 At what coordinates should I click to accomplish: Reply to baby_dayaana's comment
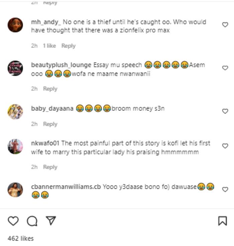pyautogui.click(x=50, y=124)
